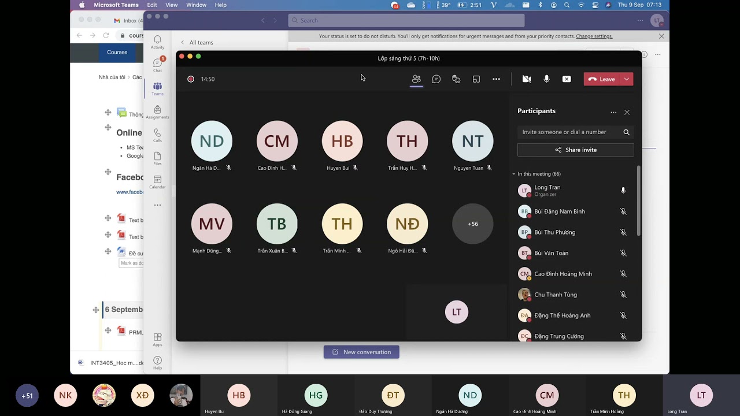Viewport: 740px width, 416px height.
Task: Open the Leave button dropdown arrow
Action: 627,79
